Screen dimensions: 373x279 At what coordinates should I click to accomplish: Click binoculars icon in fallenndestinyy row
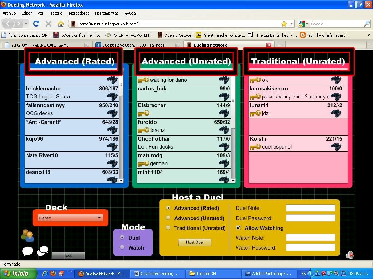pos(112,113)
